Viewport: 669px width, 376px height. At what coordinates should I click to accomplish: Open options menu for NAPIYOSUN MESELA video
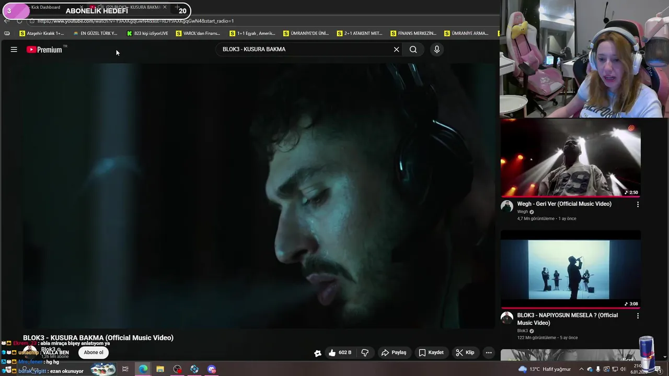point(638,316)
